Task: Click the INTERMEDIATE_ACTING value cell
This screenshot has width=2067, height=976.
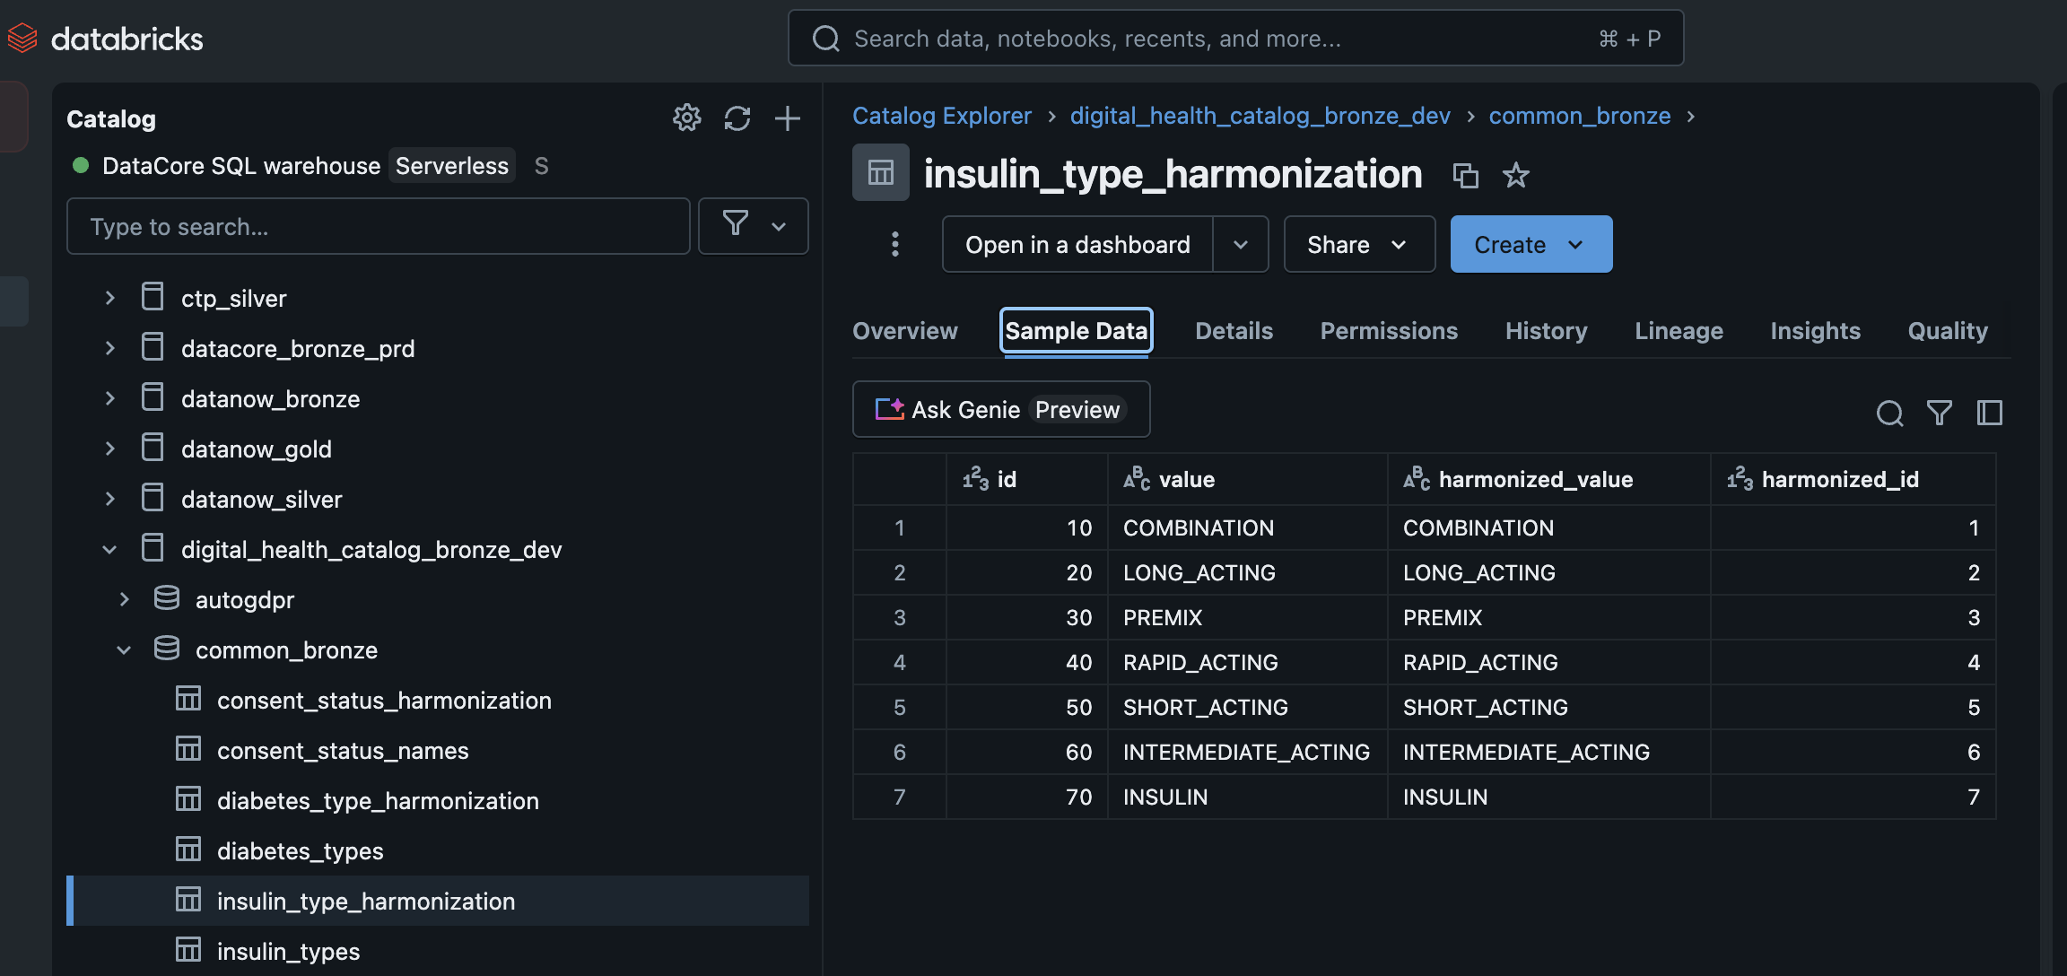Action: 1247,752
